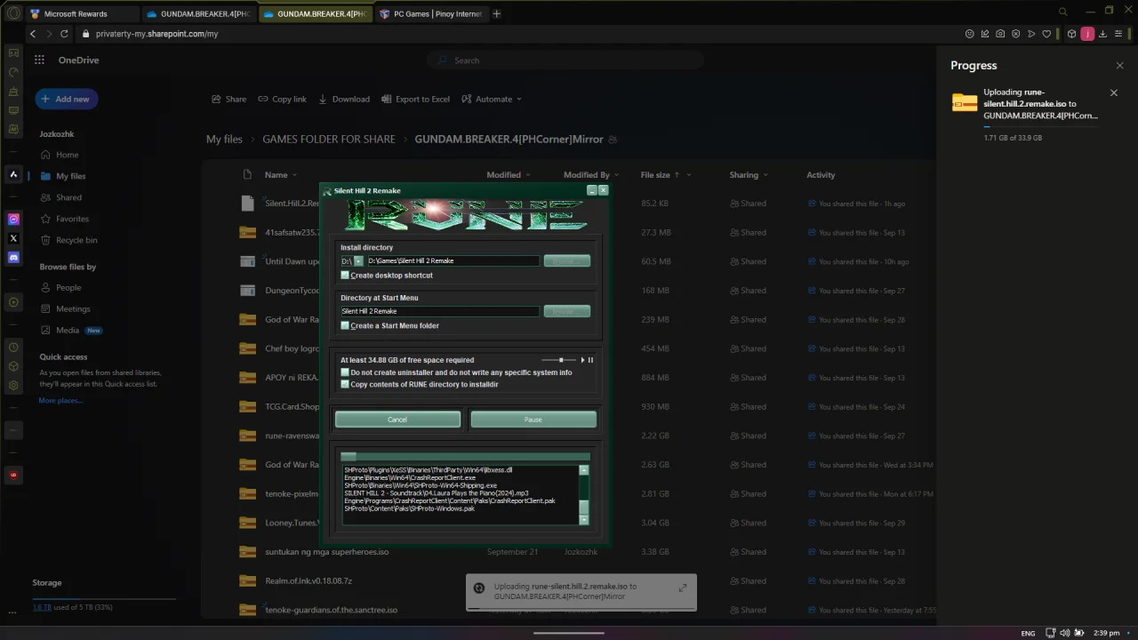Image resolution: width=1138 pixels, height=640 pixels.
Task: Click the Aria AI sidebar icon
Action: [13, 174]
